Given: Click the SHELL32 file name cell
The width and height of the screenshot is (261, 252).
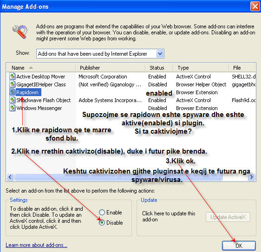Looking at the screenshot, I should click(x=243, y=77).
